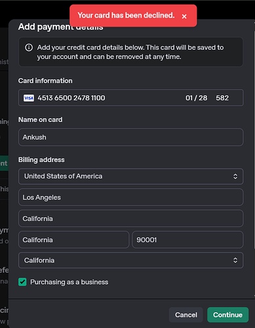Click the 'Purchasing as a business' label text

pos(69,282)
